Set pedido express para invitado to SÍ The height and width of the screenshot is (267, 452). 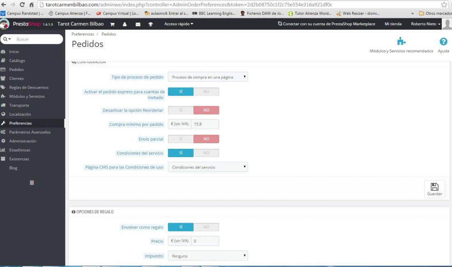coord(181,91)
